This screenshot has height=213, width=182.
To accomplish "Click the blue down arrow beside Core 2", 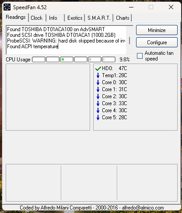I will point(98,96).
